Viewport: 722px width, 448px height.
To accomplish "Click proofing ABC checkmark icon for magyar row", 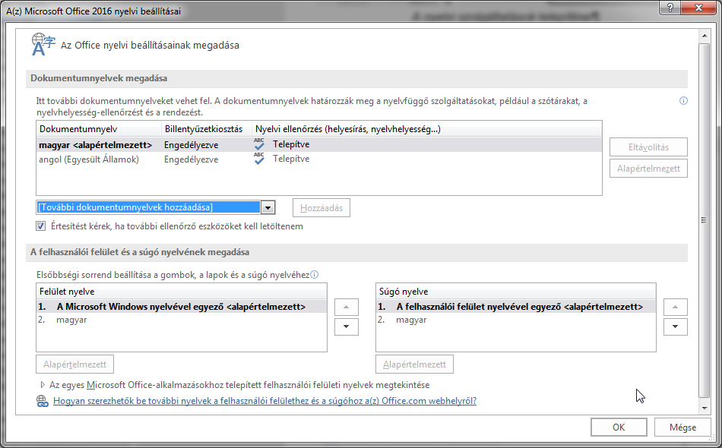I will point(259,144).
